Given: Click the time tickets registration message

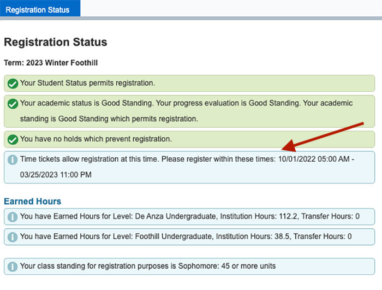Looking at the screenshot, I should coord(147,159).
